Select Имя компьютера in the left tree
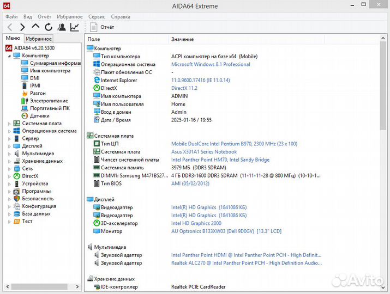This screenshot has height=294, width=390. point(50,71)
